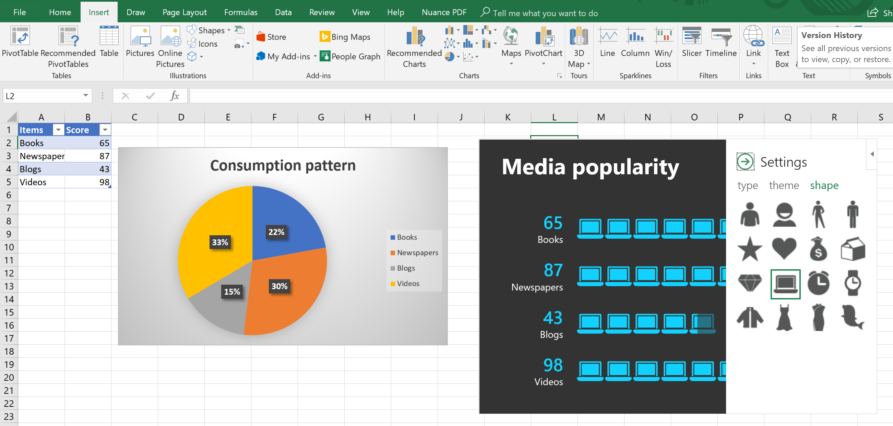This screenshot has width=893, height=426.
Task: Collapse the People Graph side panel arrow
Action: [872, 154]
